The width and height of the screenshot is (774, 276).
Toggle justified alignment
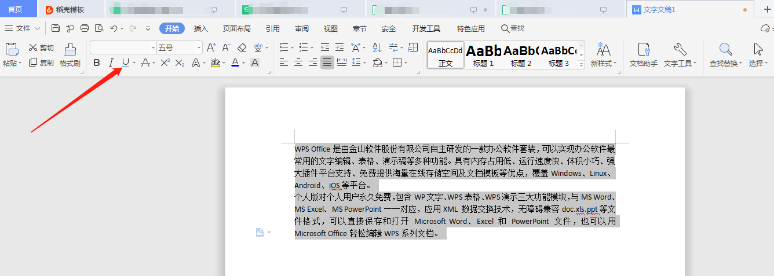tap(327, 62)
